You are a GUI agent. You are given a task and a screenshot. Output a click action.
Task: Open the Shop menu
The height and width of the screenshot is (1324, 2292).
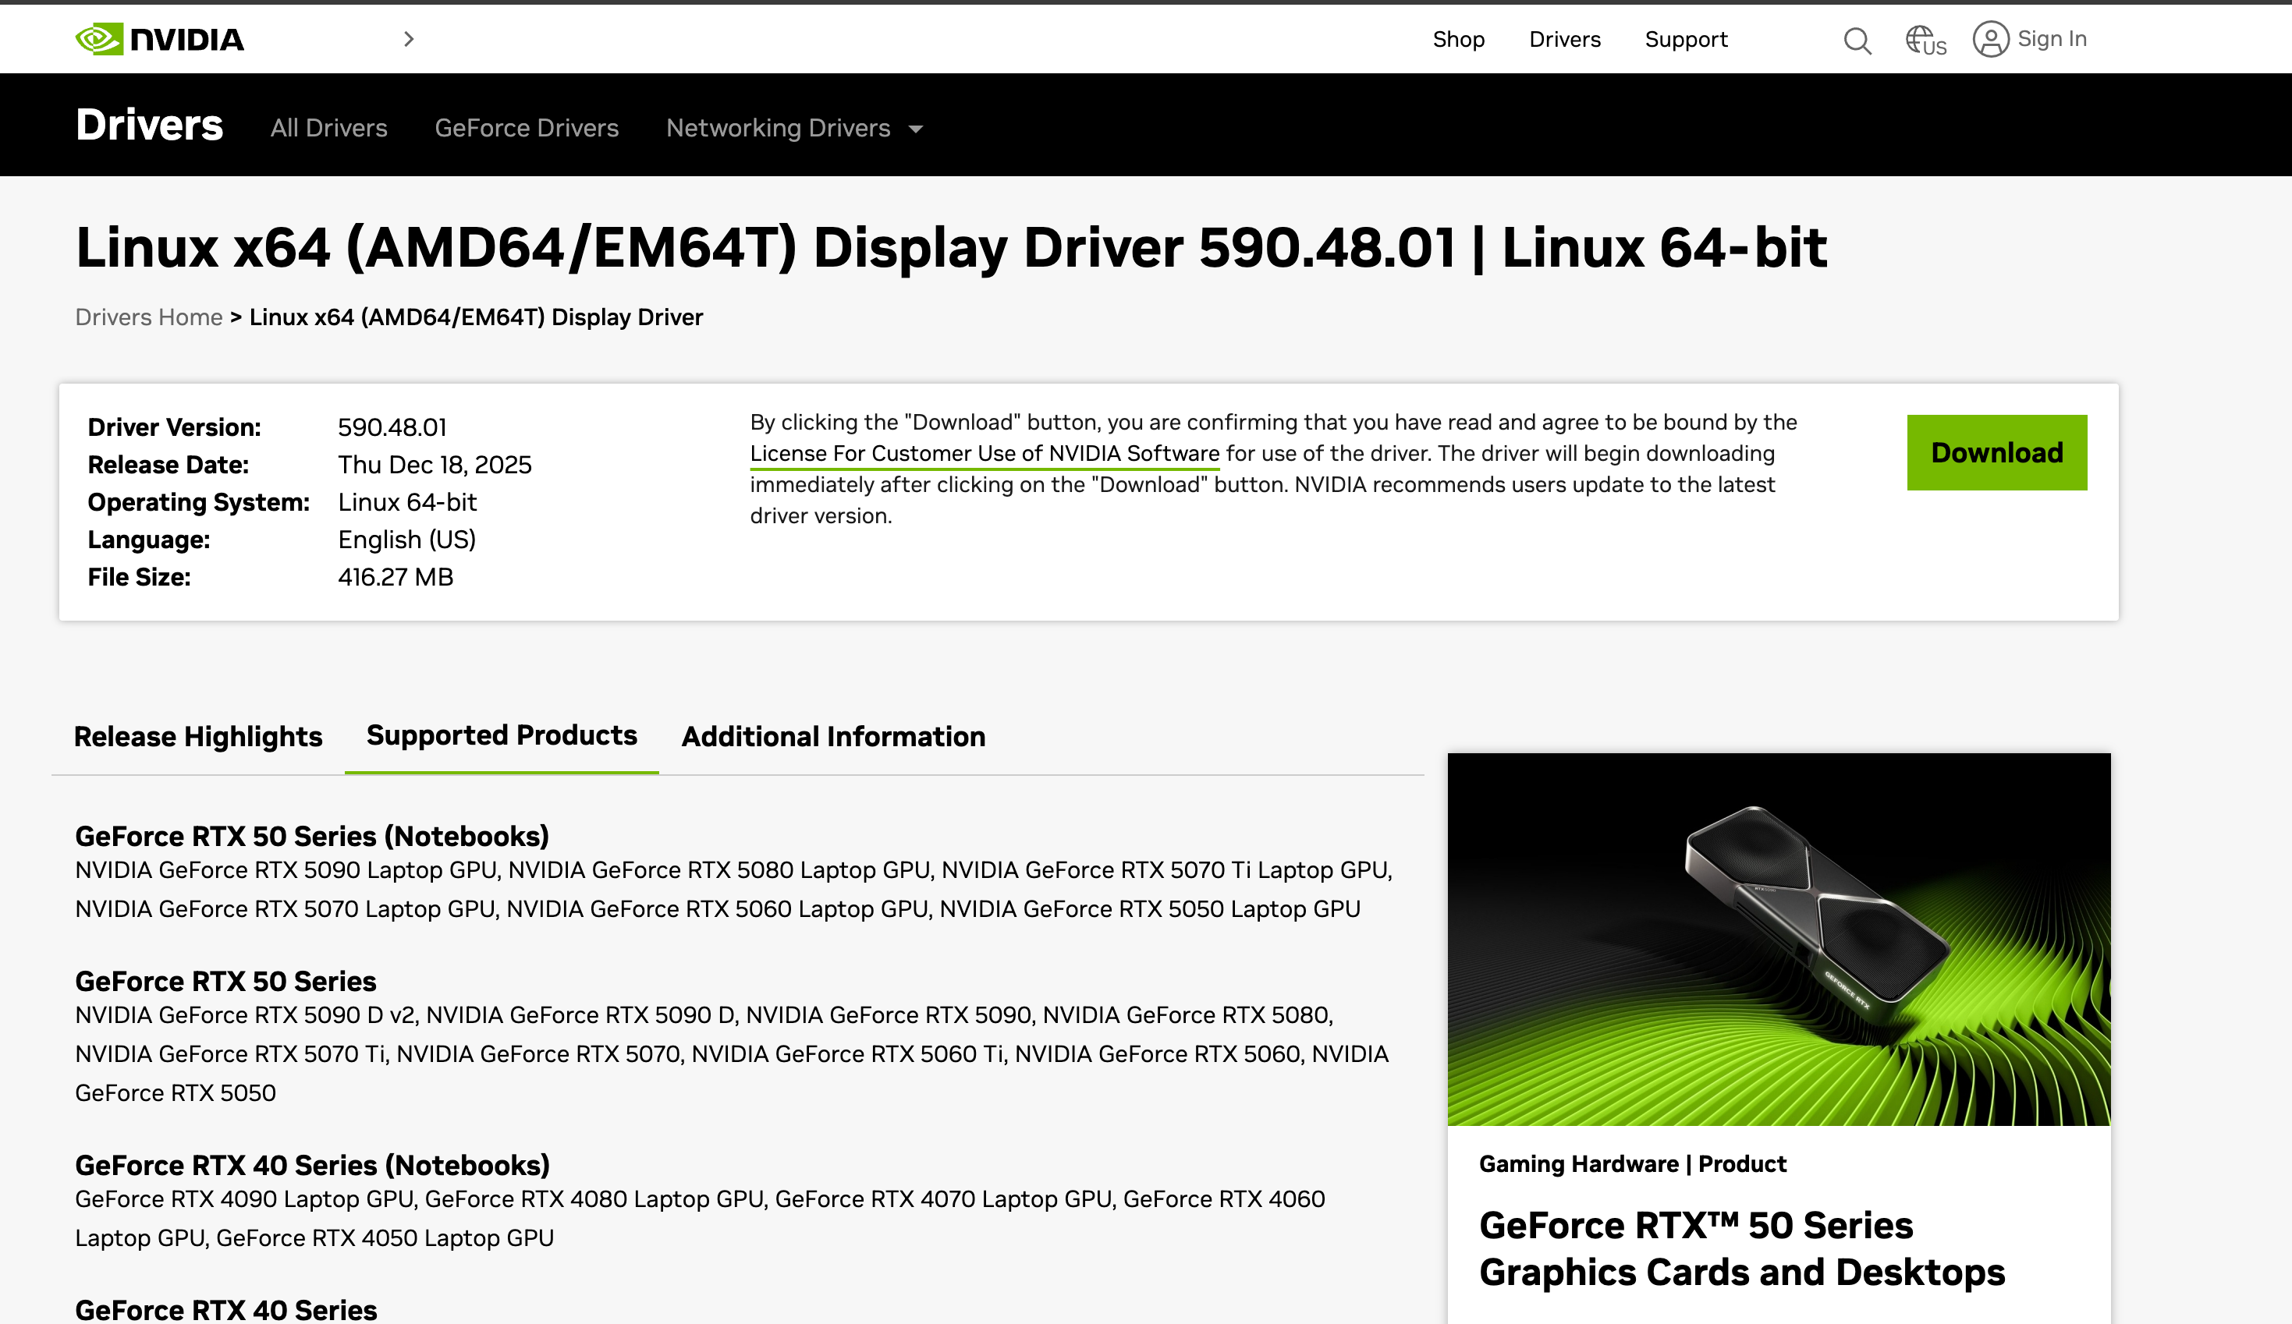click(1458, 39)
